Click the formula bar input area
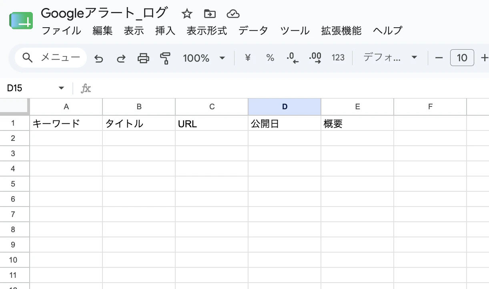Viewport: 489px width, 289px height. click(x=290, y=88)
